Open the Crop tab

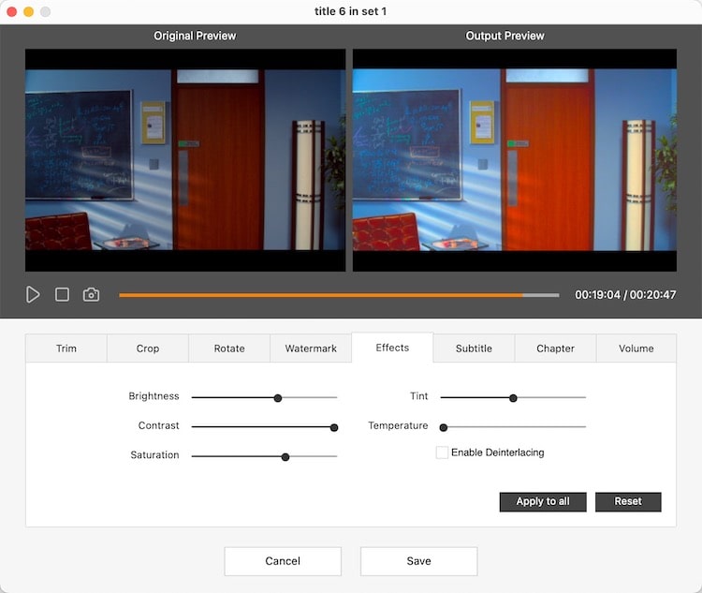tap(148, 348)
